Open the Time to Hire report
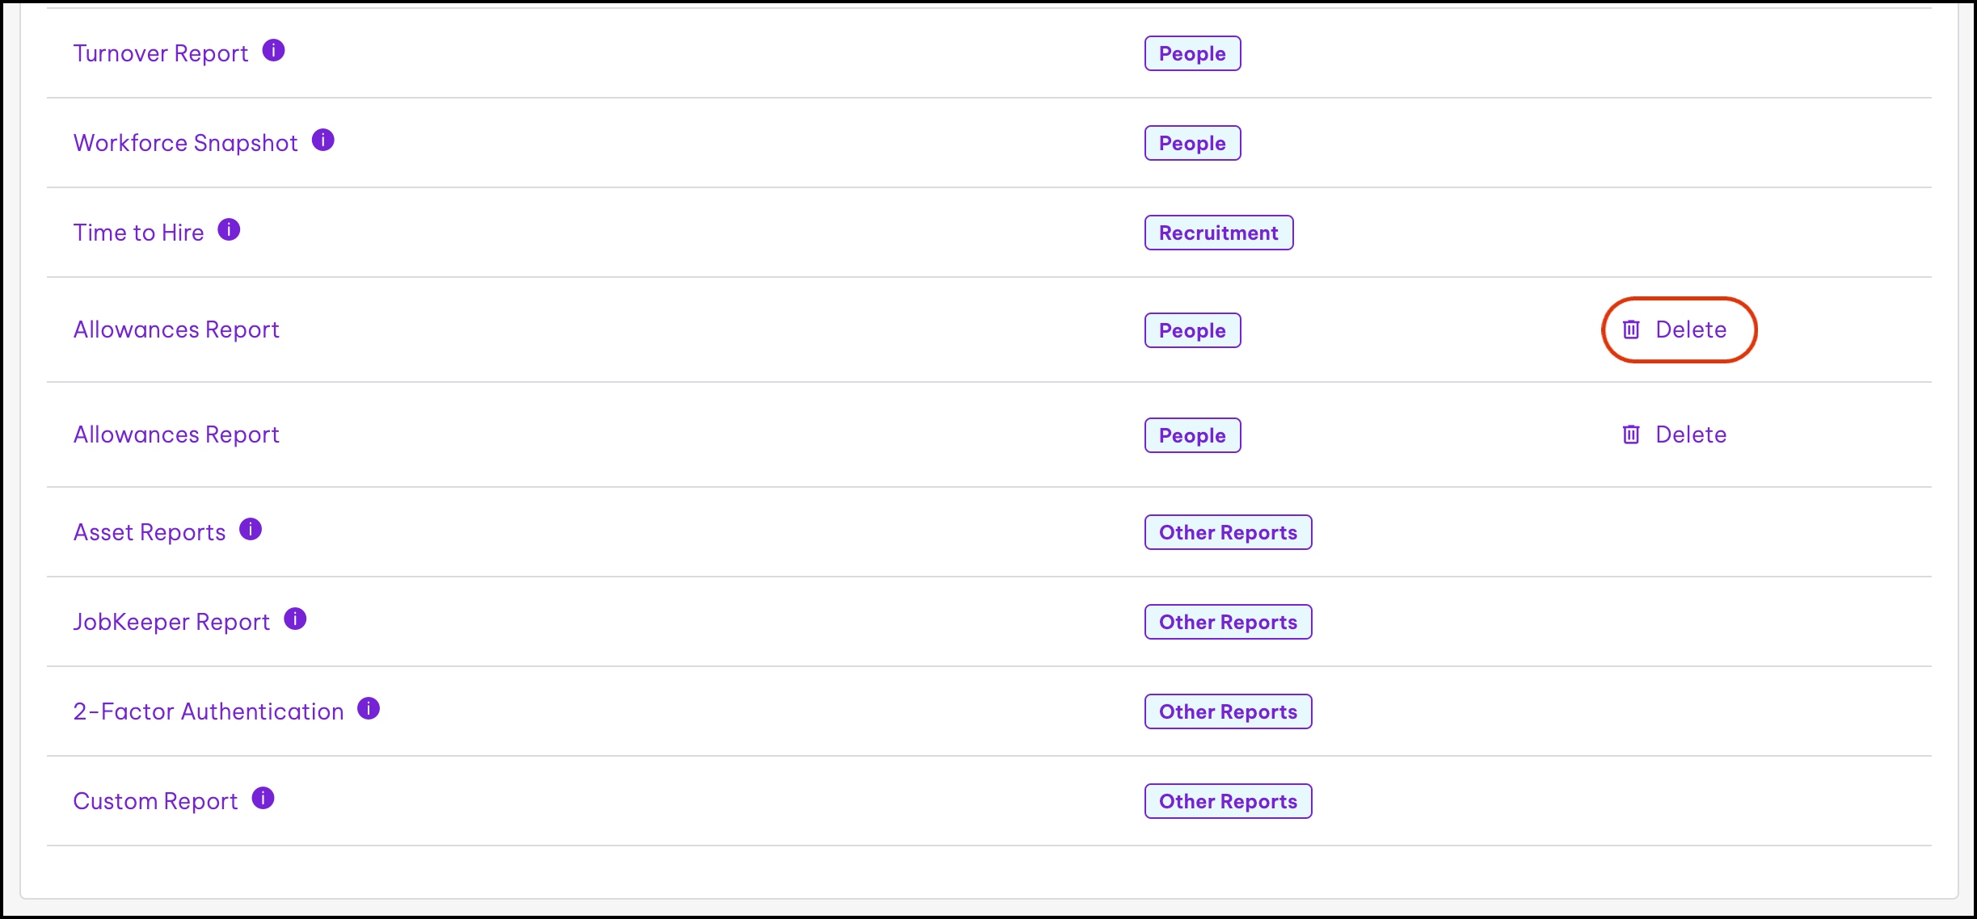This screenshot has height=919, width=1977. [138, 233]
